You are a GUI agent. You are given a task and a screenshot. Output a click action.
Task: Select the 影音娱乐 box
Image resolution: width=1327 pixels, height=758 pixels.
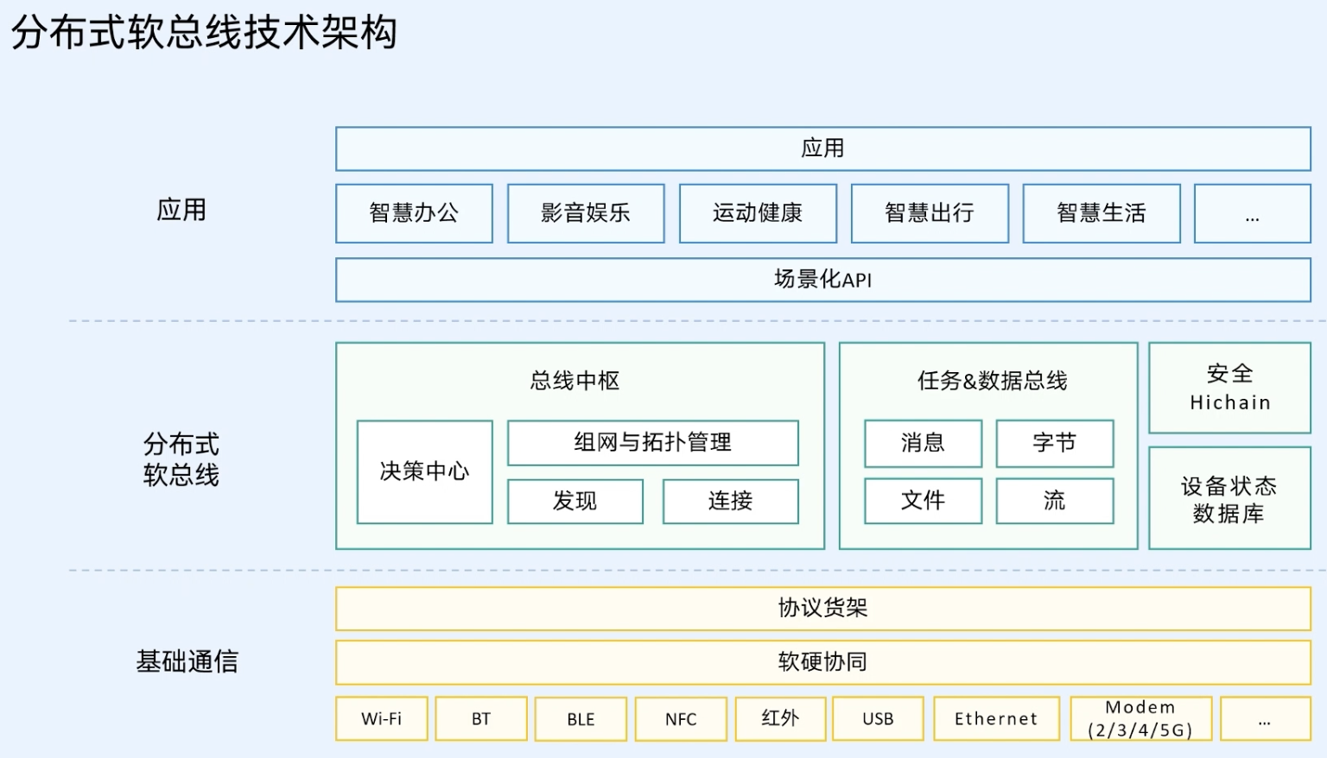click(x=586, y=213)
